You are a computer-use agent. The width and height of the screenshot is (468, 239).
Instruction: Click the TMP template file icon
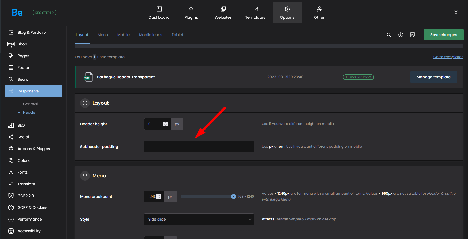tap(88, 77)
